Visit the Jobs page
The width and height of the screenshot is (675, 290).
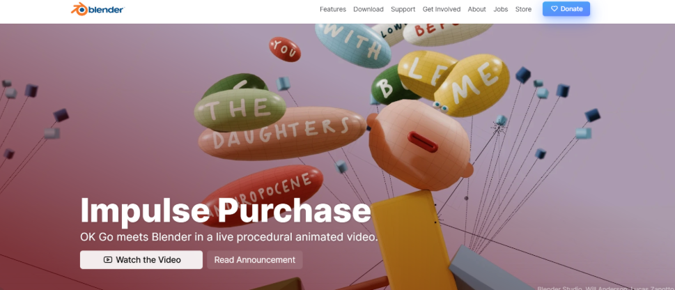pyautogui.click(x=501, y=9)
